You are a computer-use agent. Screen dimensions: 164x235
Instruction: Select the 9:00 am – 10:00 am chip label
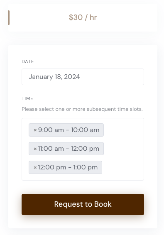[69, 130]
